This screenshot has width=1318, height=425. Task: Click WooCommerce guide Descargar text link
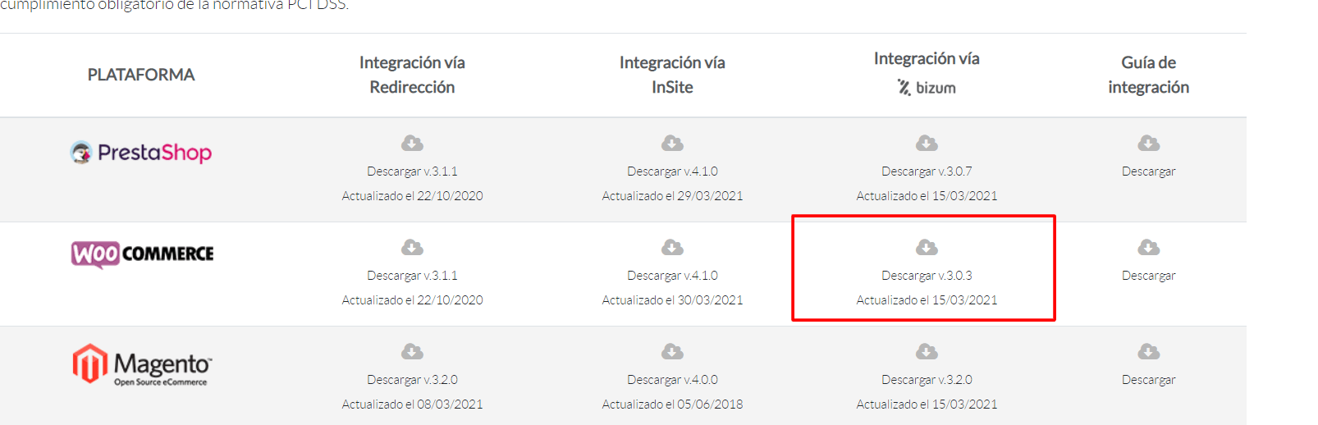(x=1148, y=276)
